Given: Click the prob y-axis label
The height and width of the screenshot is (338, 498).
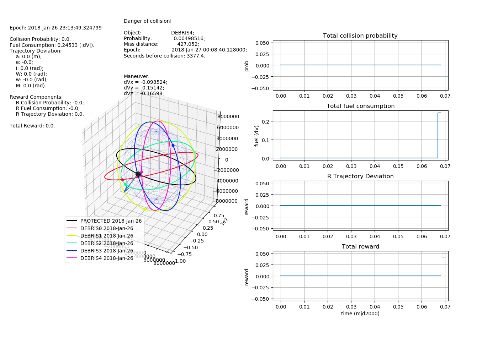Looking at the screenshot, I should tap(247, 66).
